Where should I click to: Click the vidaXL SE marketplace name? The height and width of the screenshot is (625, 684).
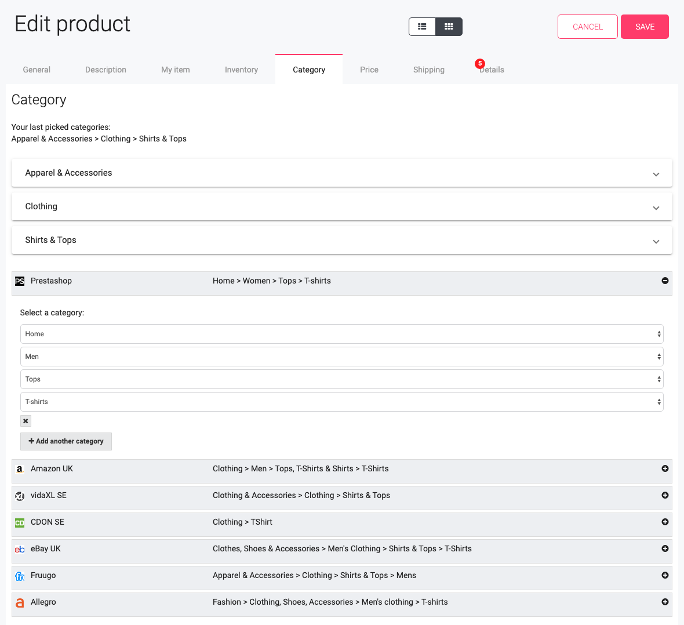pos(49,495)
